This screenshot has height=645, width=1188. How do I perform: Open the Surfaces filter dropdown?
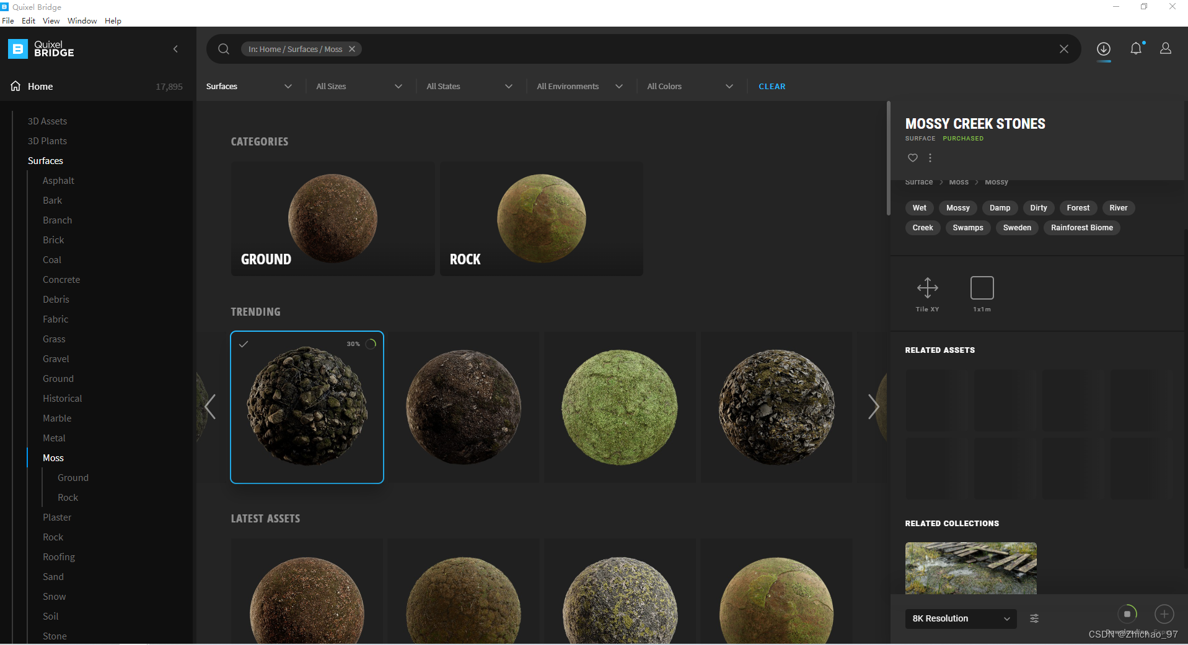[249, 86]
